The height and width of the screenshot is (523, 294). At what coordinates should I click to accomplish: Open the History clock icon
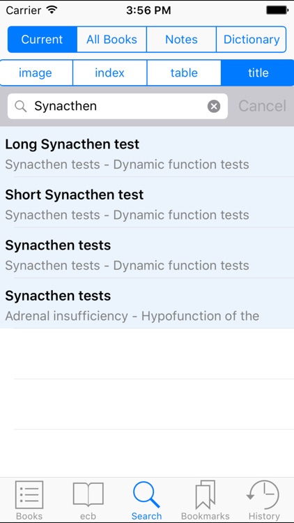263,495
